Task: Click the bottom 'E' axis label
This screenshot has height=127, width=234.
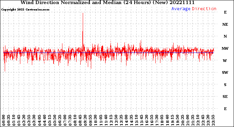Action: click(225, 109)
